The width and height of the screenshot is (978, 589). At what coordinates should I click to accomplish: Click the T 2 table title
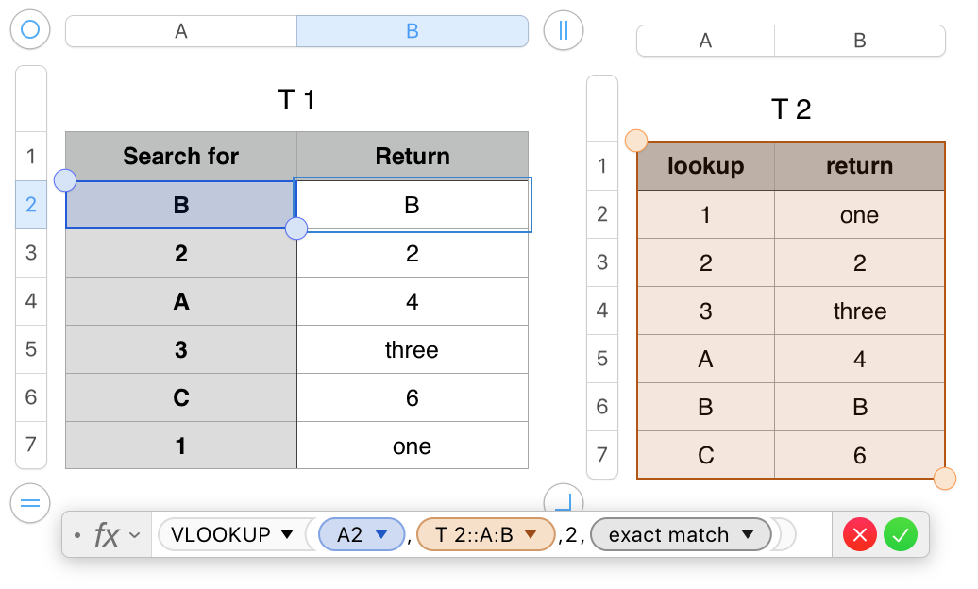coord(791,109)
